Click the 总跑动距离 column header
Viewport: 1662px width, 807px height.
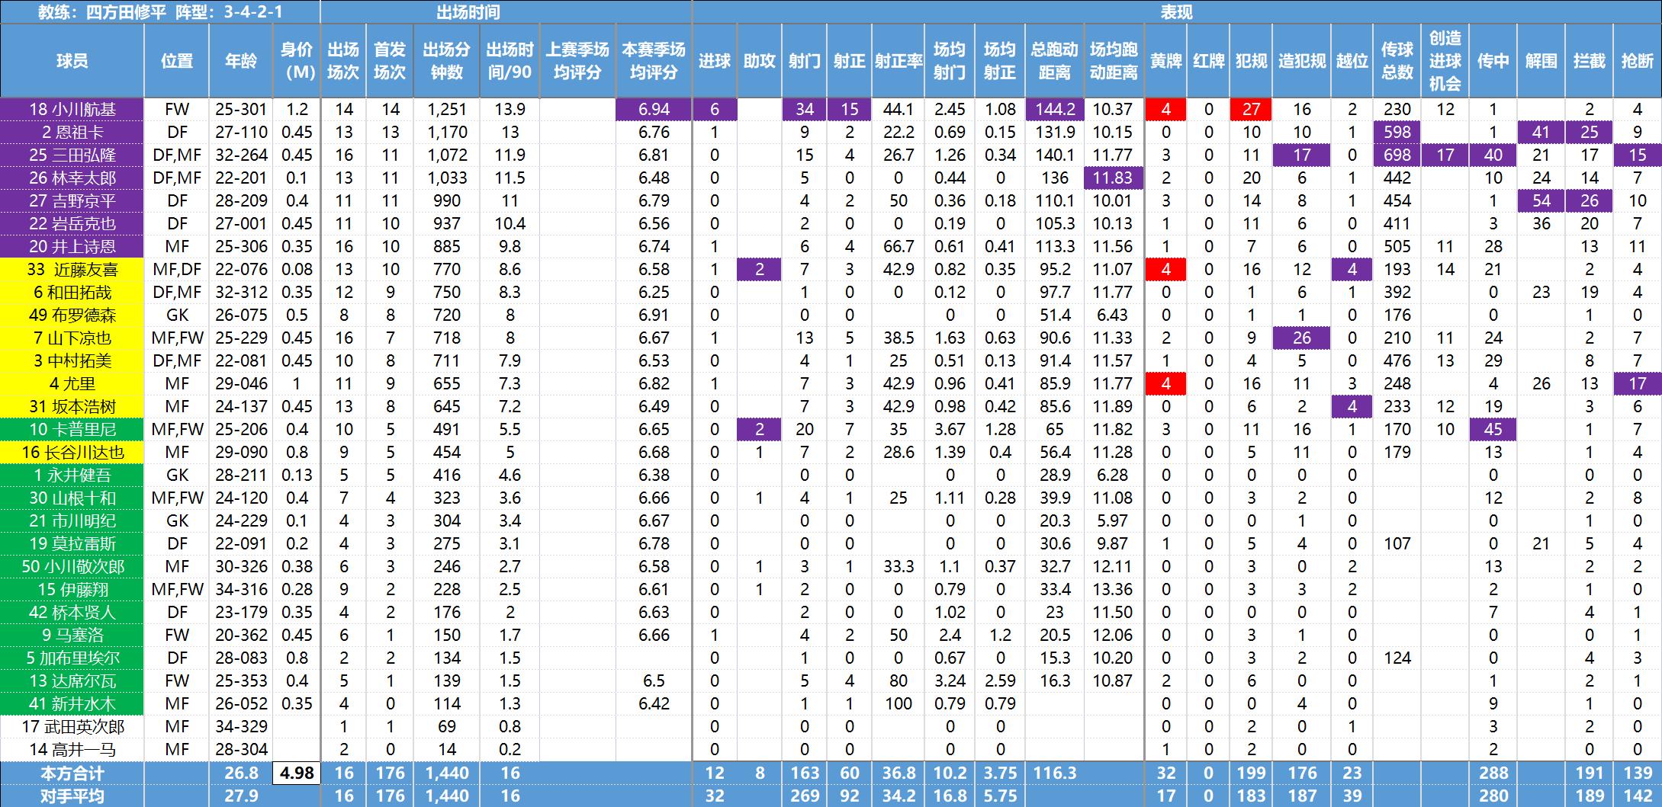click(x=1055, y=61)
